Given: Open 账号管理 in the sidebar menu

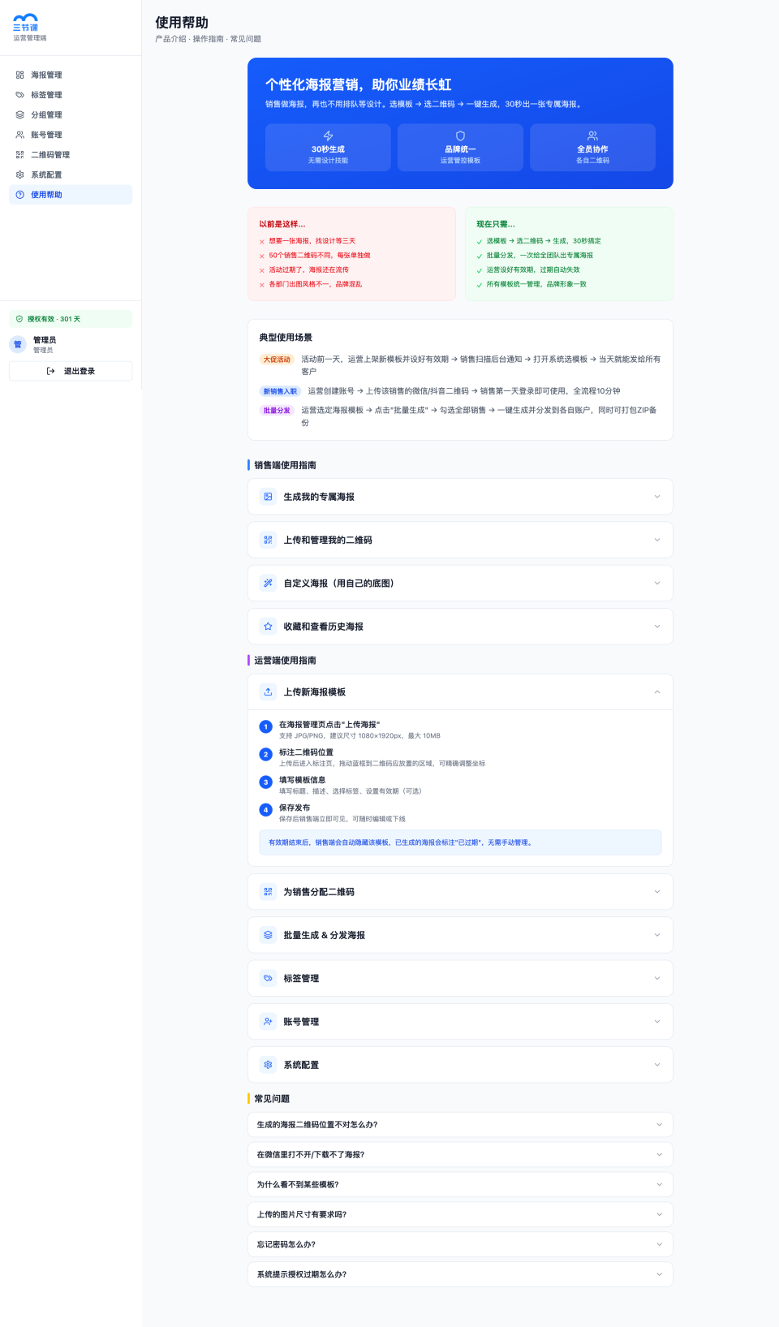Looking at the screenshot, I should tap(71, 135).
